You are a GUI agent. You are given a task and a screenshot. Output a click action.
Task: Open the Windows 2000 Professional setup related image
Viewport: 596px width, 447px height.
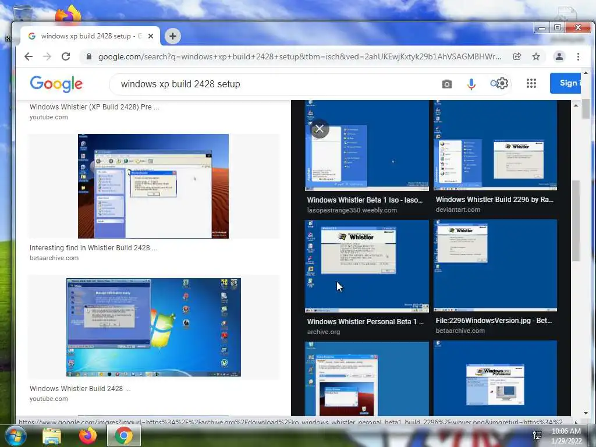(x=495, y=378)
